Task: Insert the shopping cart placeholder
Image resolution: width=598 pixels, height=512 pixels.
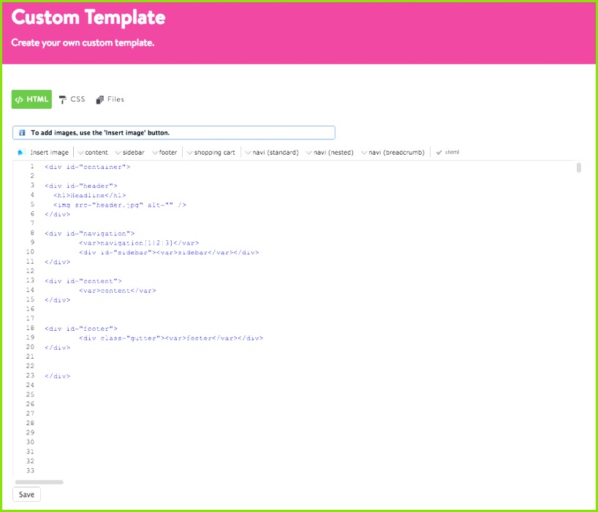Action: [211, 153]
